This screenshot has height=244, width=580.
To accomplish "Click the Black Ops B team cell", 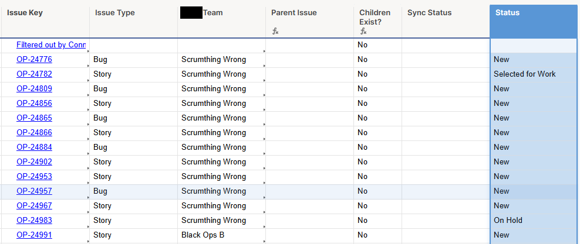I will point(221,235).
